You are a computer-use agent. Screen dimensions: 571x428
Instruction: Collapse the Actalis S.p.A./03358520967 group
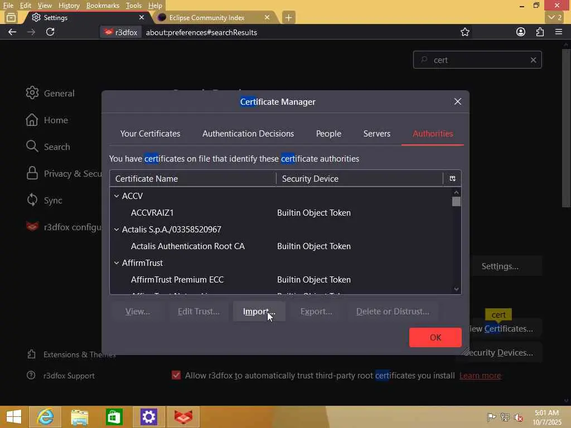click(x=117, y=229)
